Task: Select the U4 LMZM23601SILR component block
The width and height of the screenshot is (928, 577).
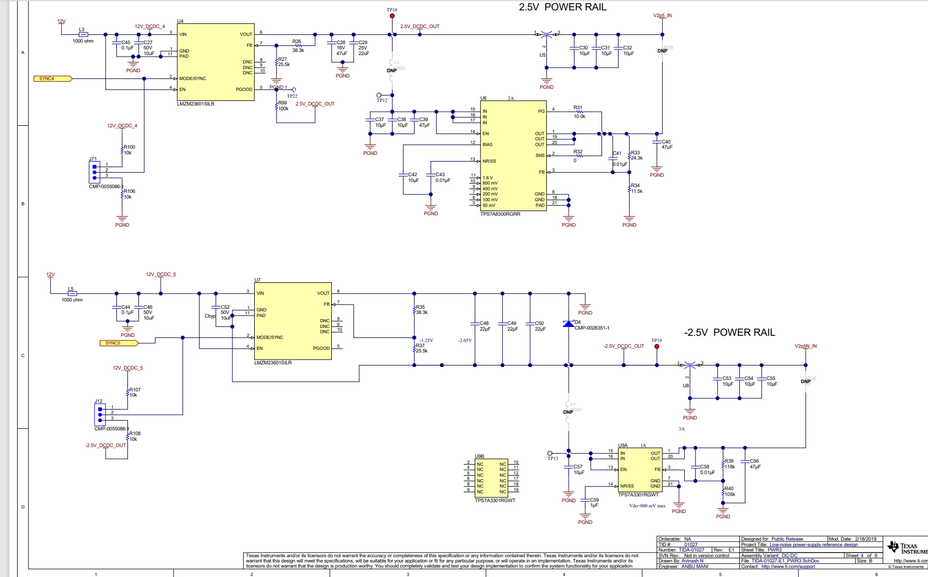Action: click(215, 62)
